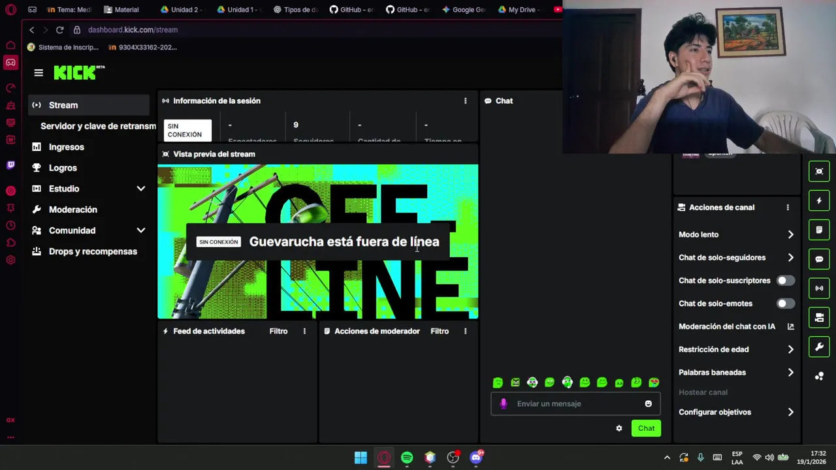Viewport: 836px width, 470px height.
Task: Toggle activity feed lightning icon in right rail
Action: click(819, 200)
